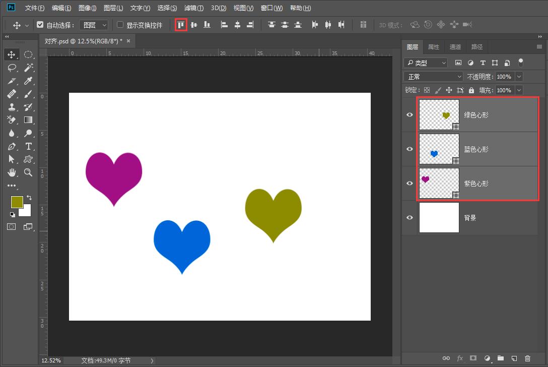This screenshot has height=367, width=548.
Task: Expand the 不透明度 opacity dropdown arrow
Action: pos(519,77)
